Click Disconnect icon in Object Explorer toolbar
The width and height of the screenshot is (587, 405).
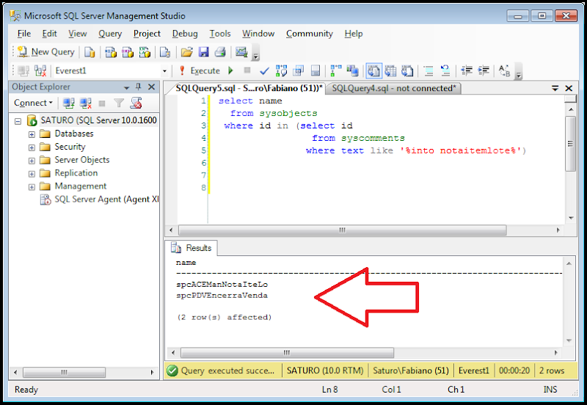[x=86, y=103]
